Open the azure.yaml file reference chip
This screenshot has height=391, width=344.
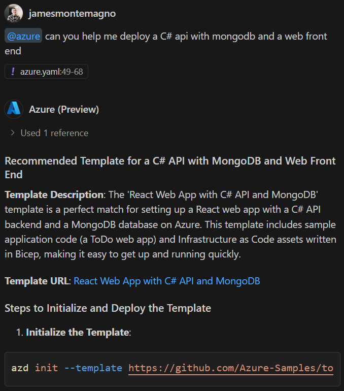point(46,72)
